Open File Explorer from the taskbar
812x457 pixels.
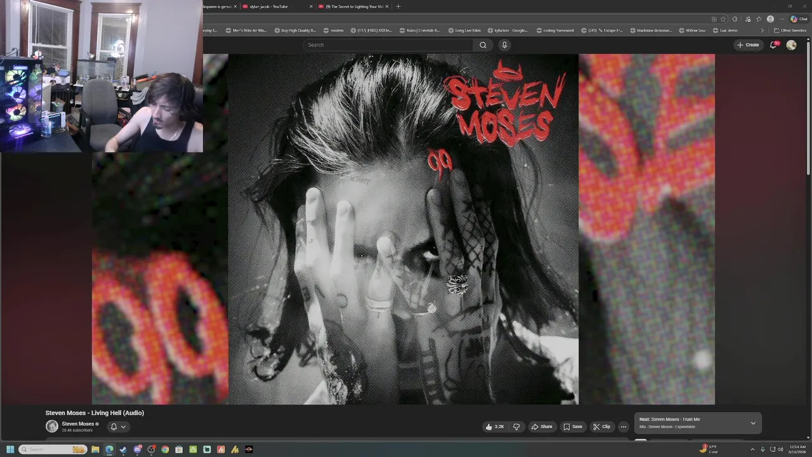[95, 449]
